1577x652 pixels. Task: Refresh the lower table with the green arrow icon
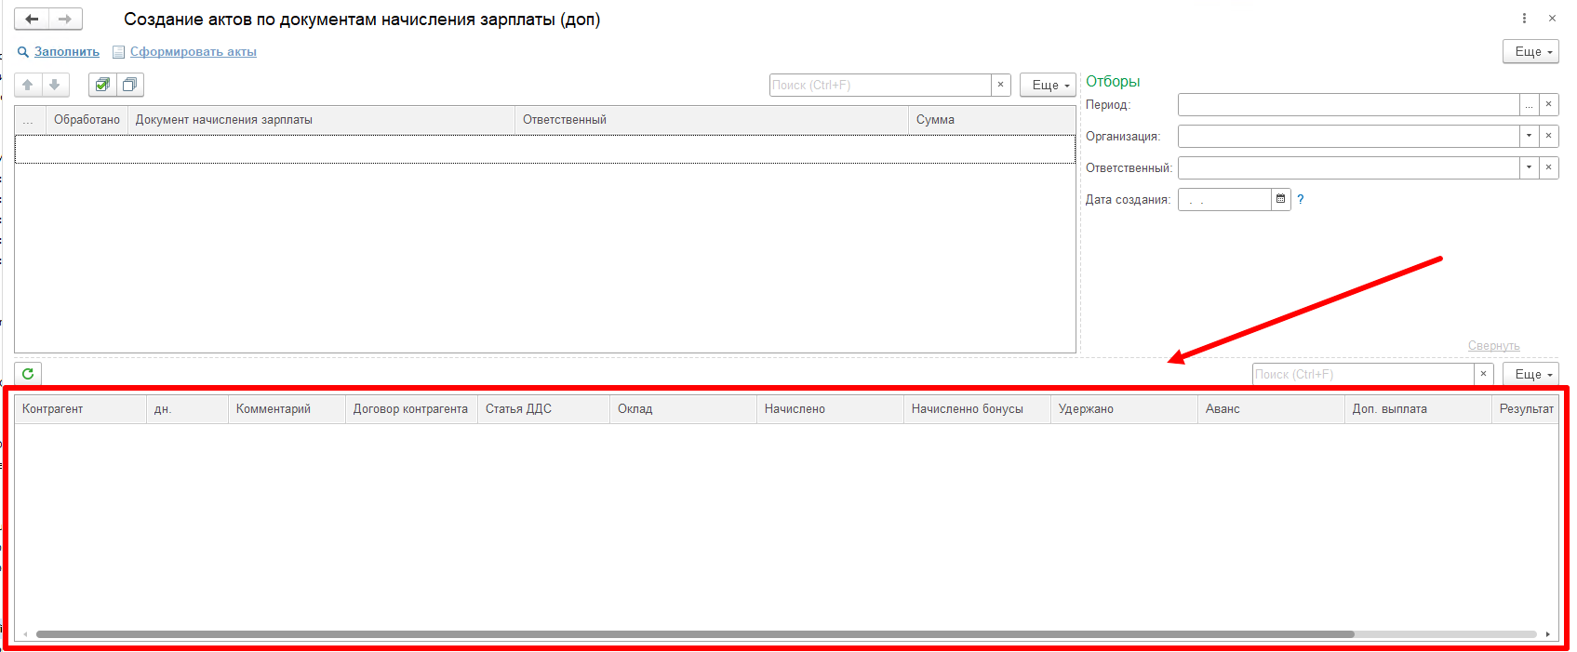28,374
